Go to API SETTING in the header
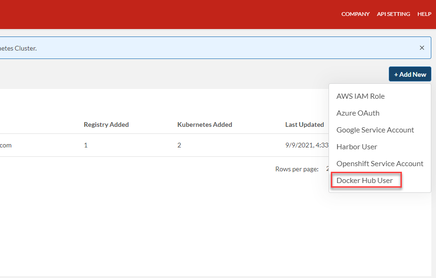Viewport: 436px width, 278px height. pos(393,14)
